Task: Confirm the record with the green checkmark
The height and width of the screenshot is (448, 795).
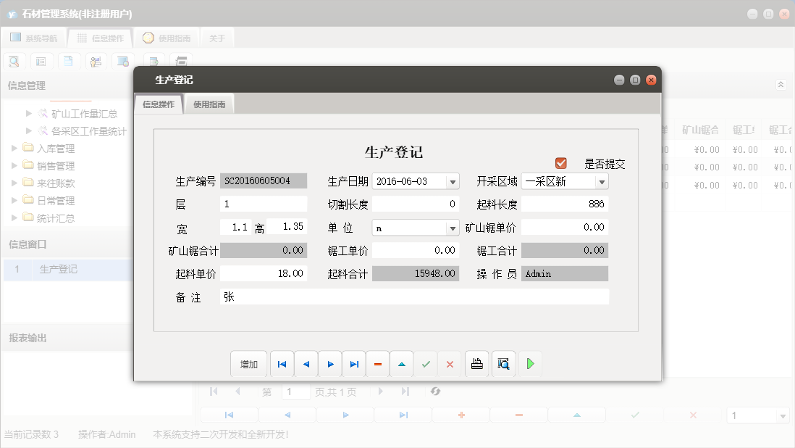Action: pos(426,364)
